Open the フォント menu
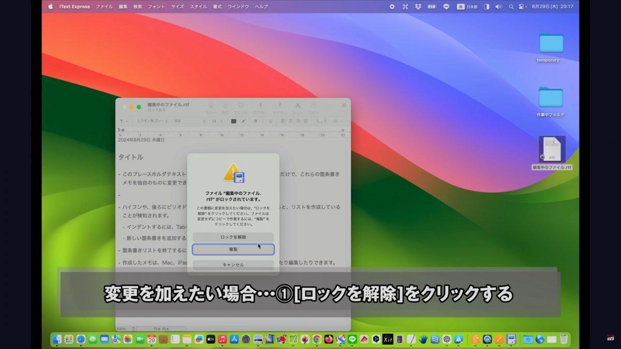The image size is (621, 349). point(157,7)
